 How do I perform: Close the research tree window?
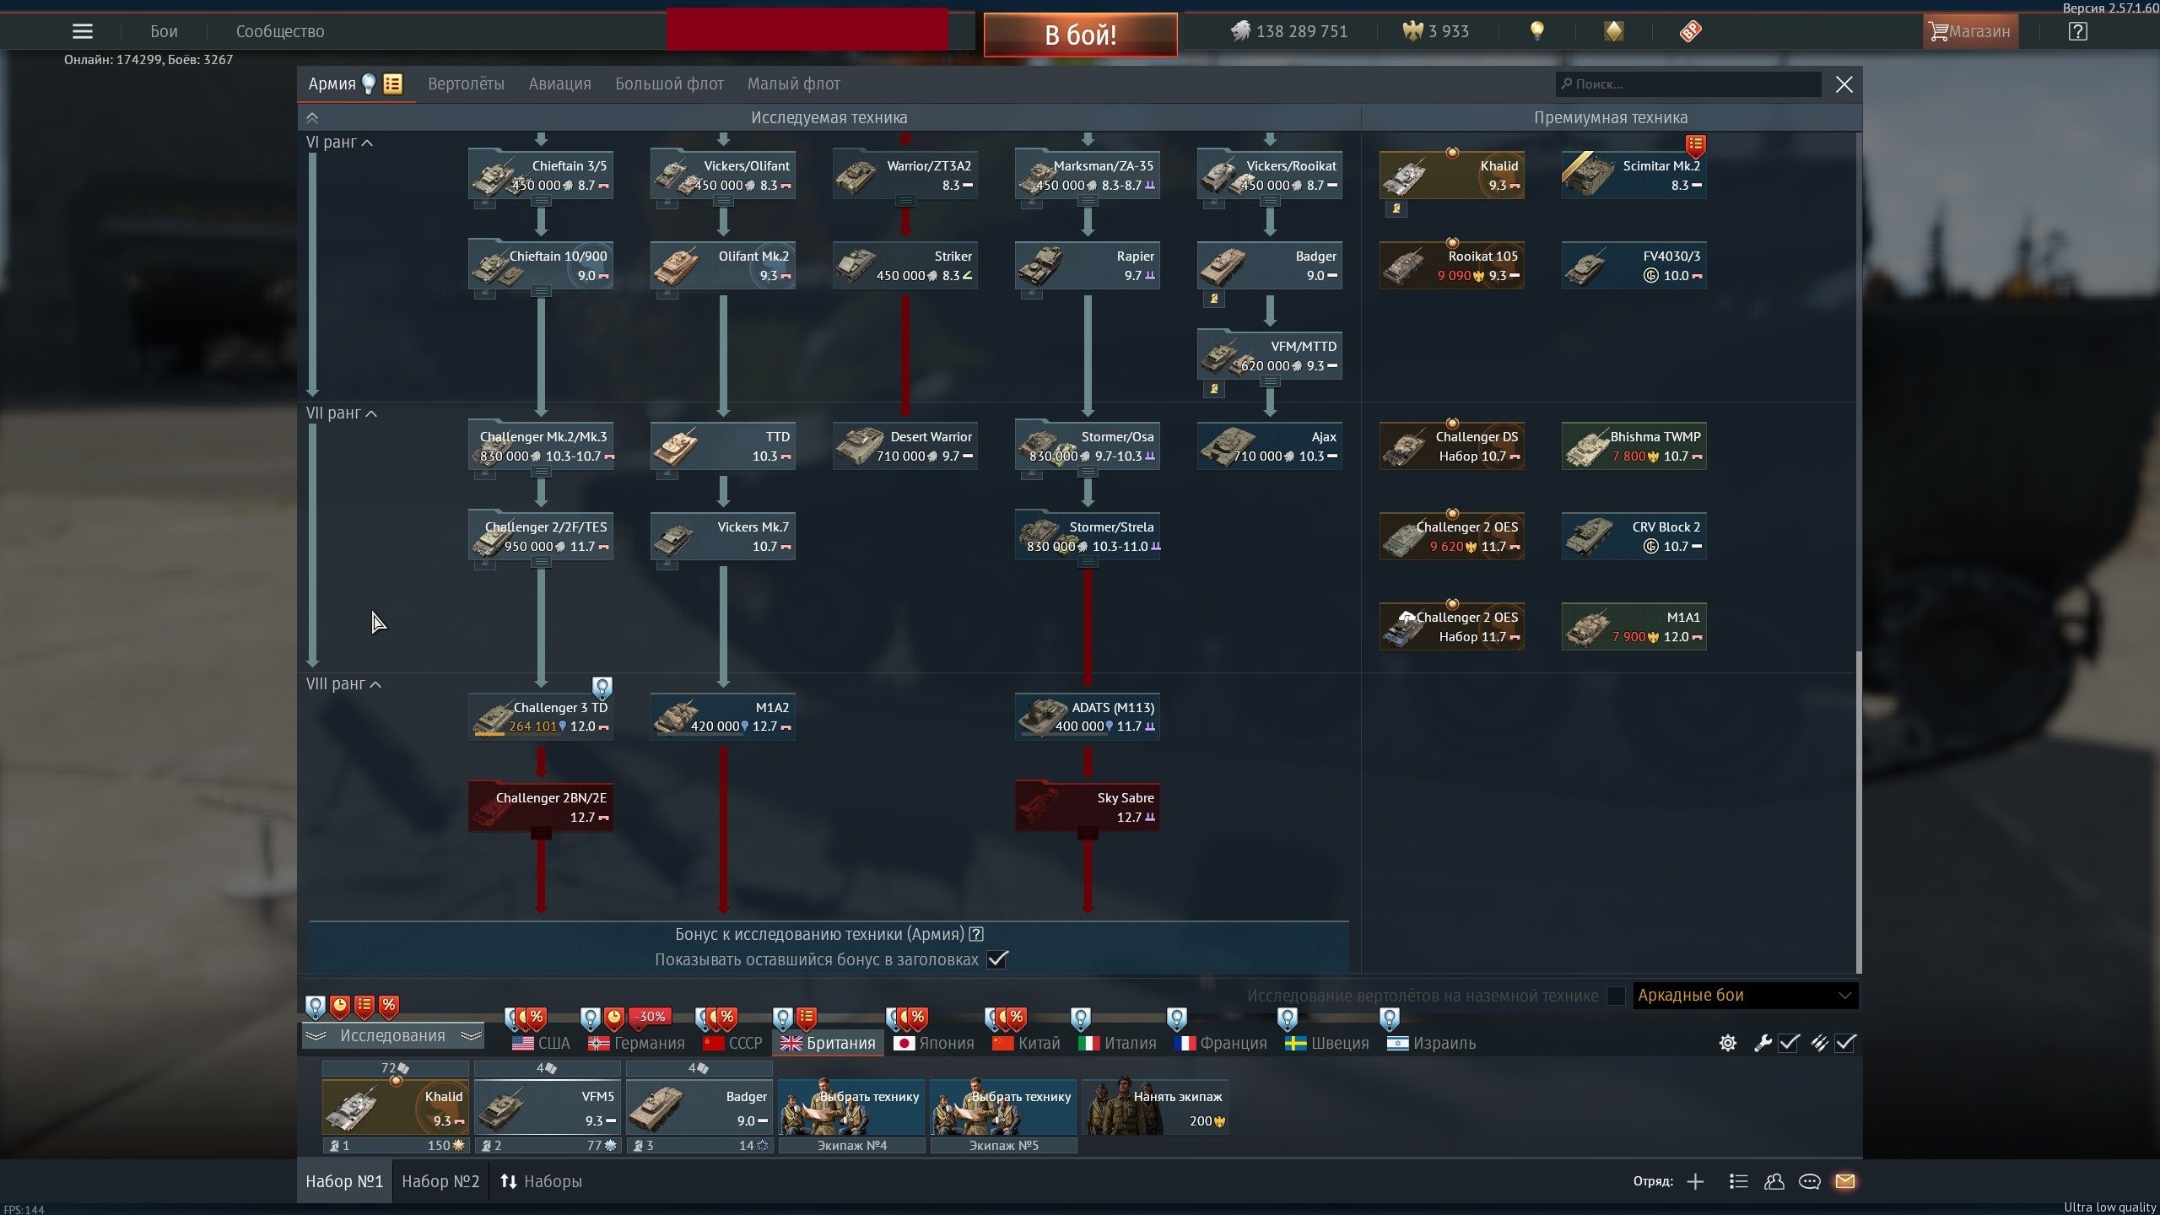point(1844,84)
